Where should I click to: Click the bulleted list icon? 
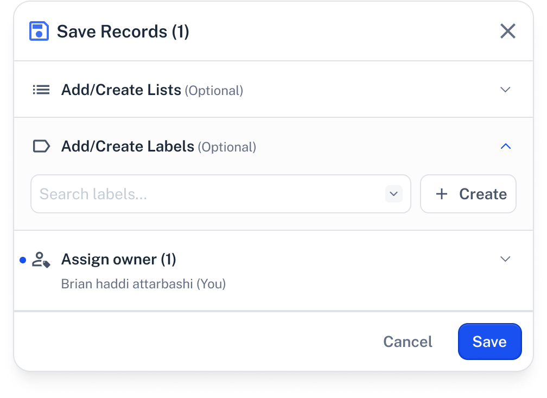[41, 90]
